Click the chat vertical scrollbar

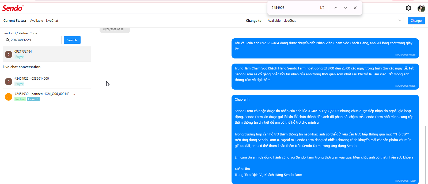[425, 155]
